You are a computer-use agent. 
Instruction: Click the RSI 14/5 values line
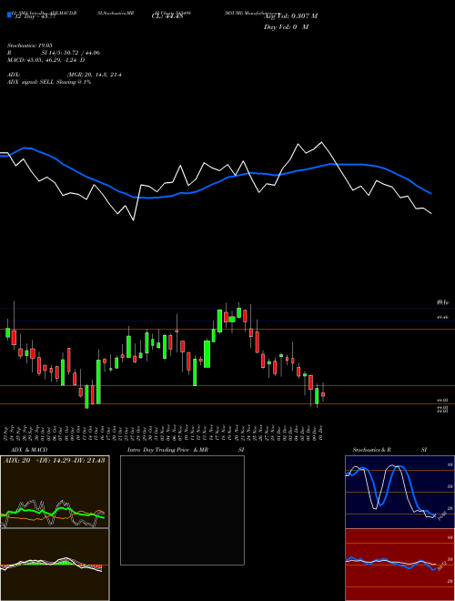click(x=54, y=53)
